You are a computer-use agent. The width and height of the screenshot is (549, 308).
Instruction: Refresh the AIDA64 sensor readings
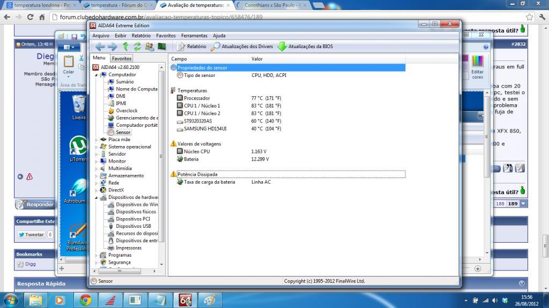click(x=137, y=47)
